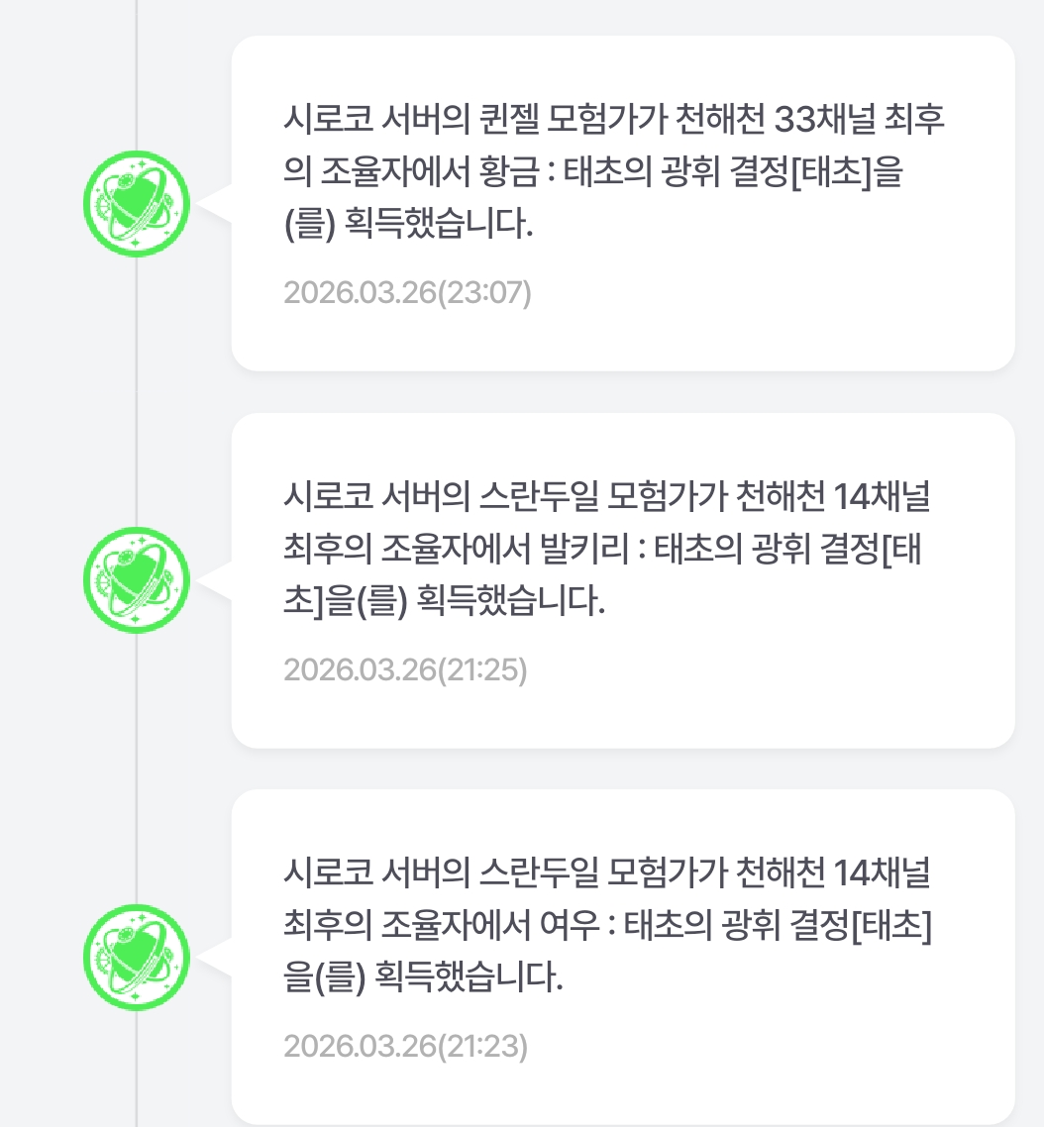This screenshot has width=1044, height=1127.
Task: Click the timestamp 2026.03.26(21:25)
Action: 405,669
